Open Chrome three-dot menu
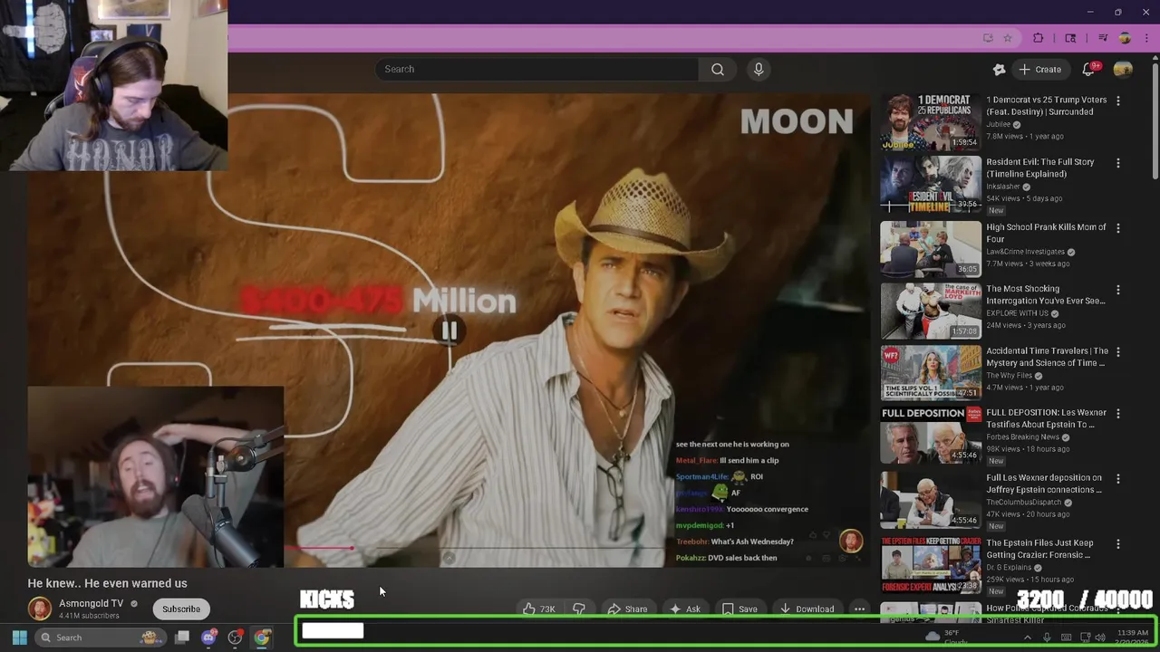The image size is (1160, 652). pyautogui.click(x=1146, y=38)
